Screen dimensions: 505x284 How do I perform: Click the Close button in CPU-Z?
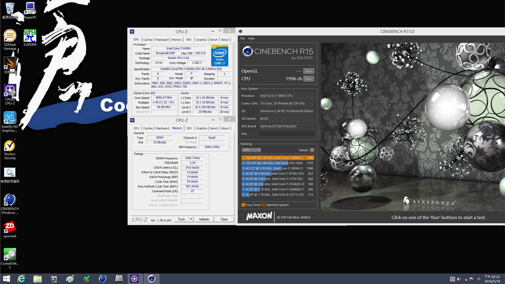(x=224, y=219)
